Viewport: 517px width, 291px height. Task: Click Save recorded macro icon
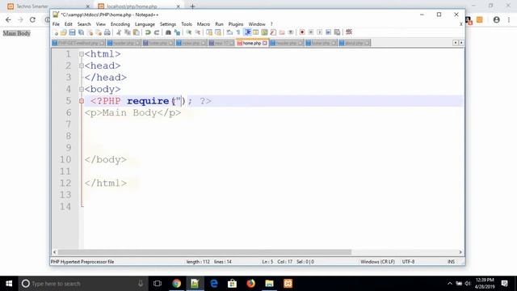click(337, 32)
